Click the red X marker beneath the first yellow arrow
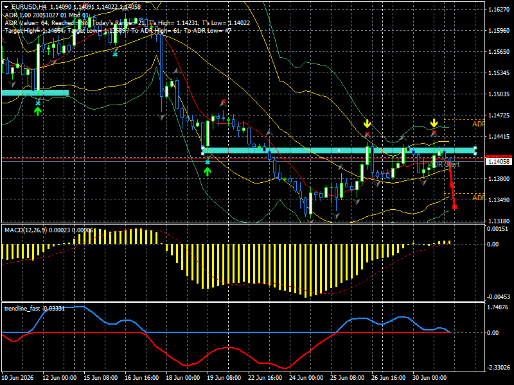The width and height of the screenshot is (514, 385). pyautogui.click(x=367, y=134)
